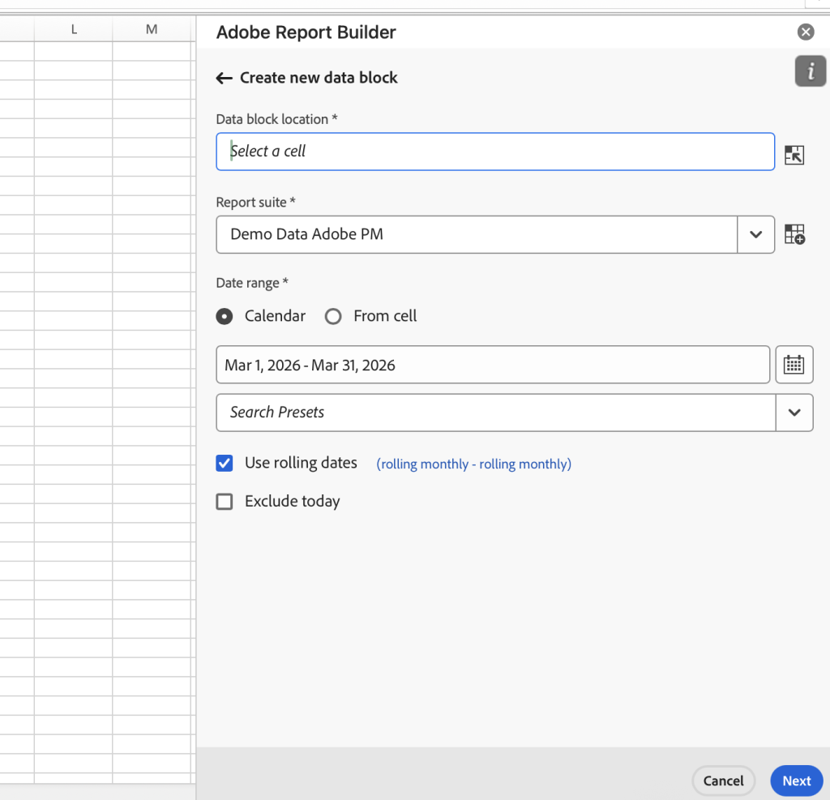The image size is (830, 800).
Task: Select the Calendar radio button
Action: click(224, 316)
